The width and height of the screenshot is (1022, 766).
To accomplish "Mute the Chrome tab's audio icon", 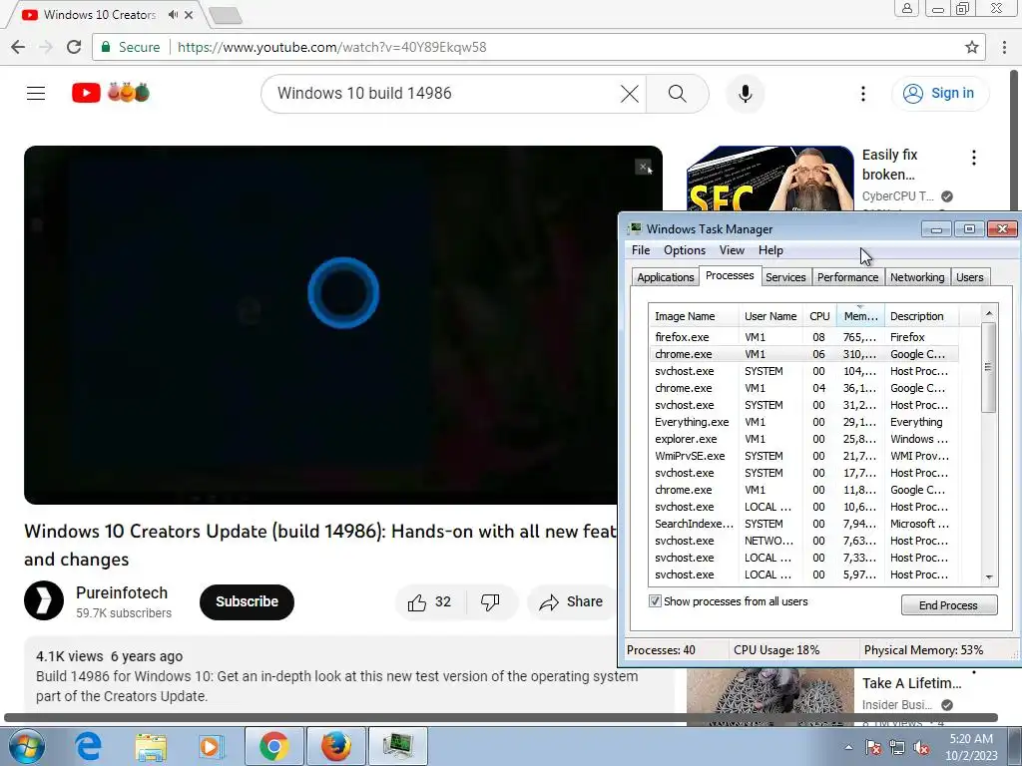I will (x=173, y=14).
